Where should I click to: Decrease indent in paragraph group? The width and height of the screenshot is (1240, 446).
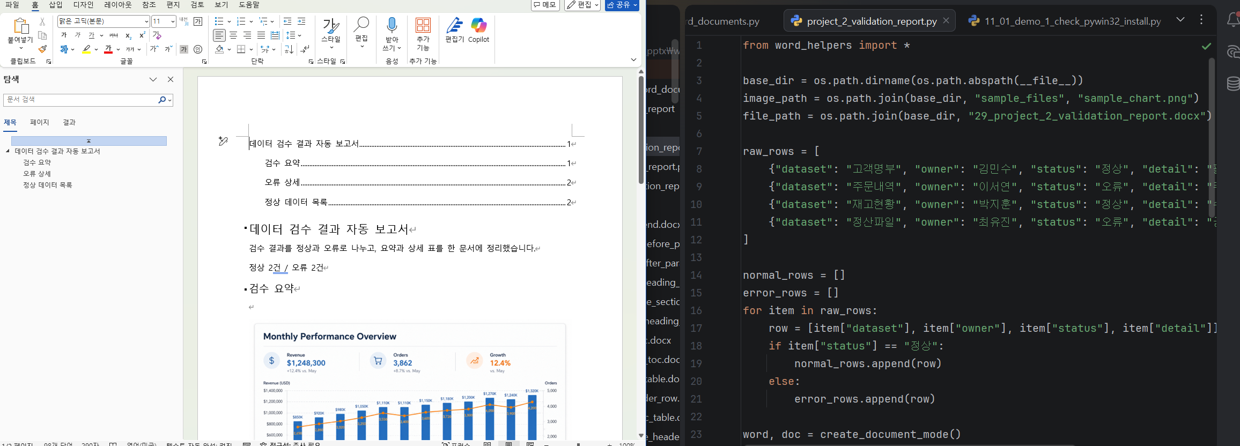[287, 21]
